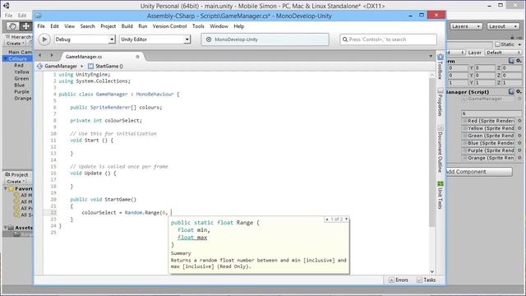This screenshot has height=296, width=526.
Task: Pick object for Yellow Sprite Renderer slot
Action: coord(519,128)
